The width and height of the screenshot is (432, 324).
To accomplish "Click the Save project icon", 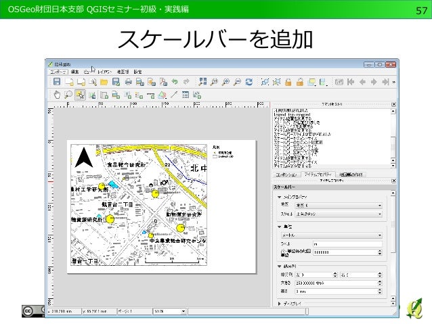I will [57, 82].
